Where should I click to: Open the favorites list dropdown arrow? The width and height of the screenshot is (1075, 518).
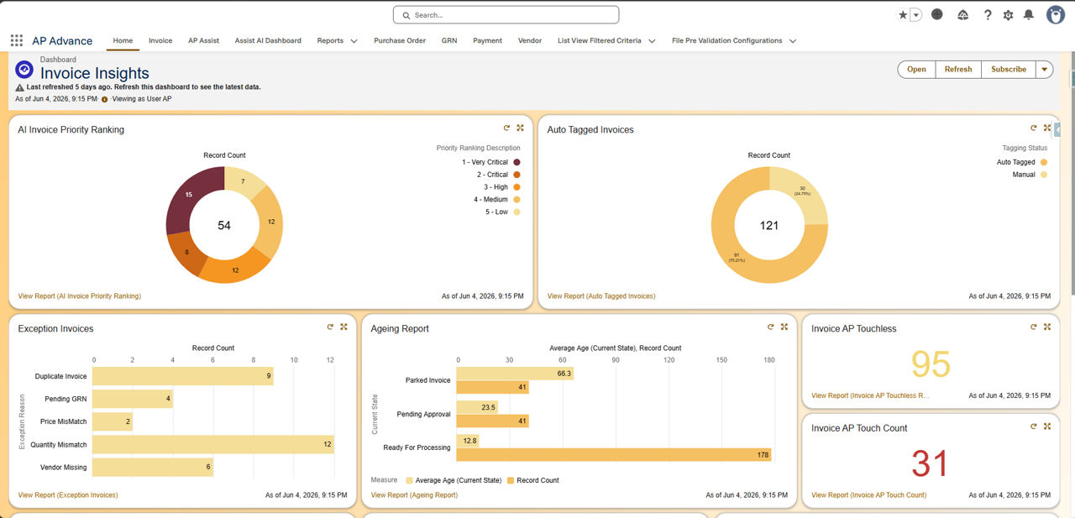915,15
